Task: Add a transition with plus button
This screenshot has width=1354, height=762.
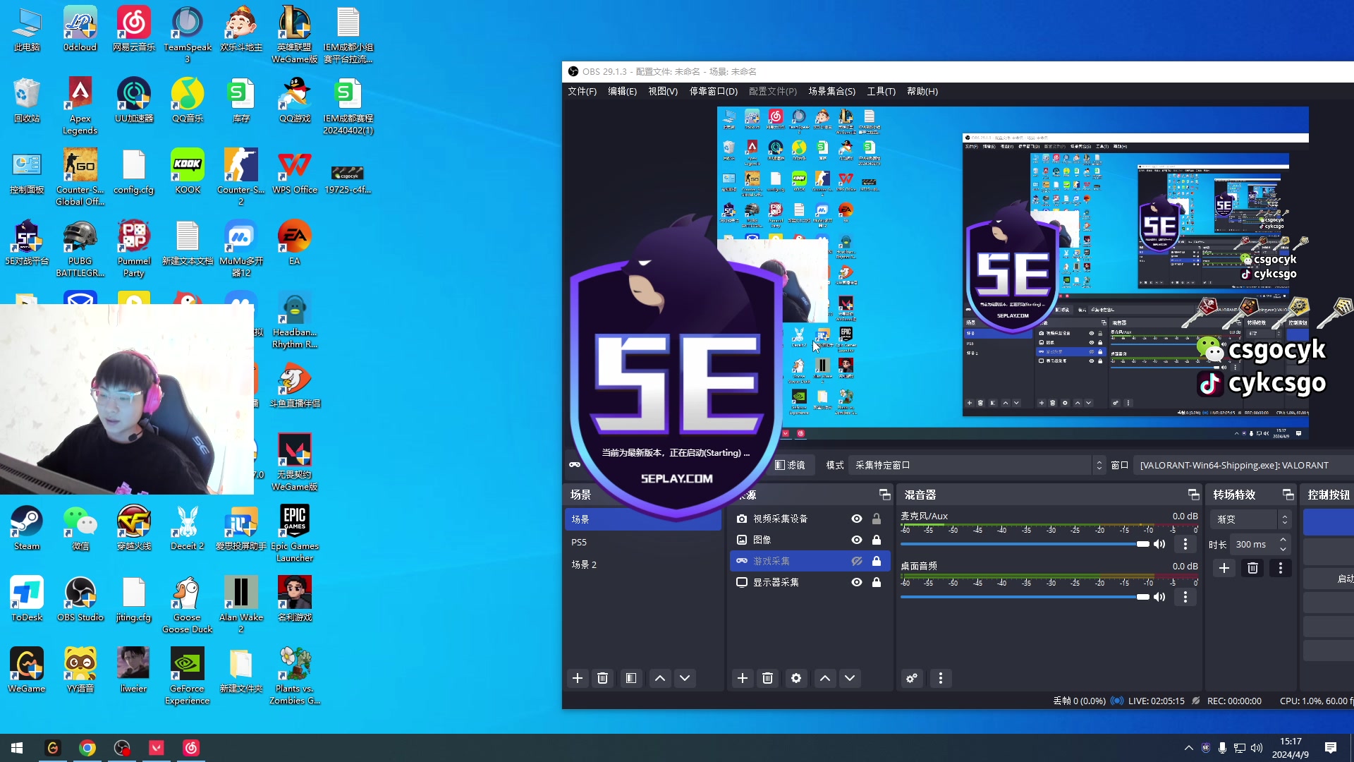Action: click(1224, 568)
